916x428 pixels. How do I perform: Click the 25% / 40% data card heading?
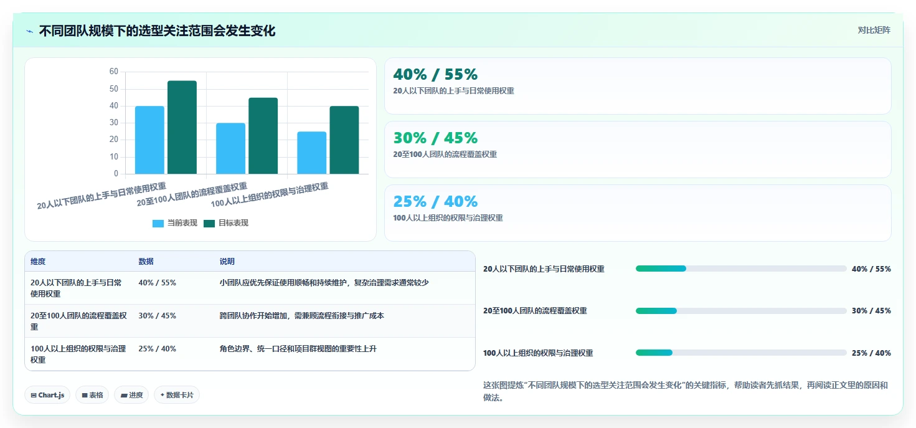pyautogui.click(x=435, y=202)
